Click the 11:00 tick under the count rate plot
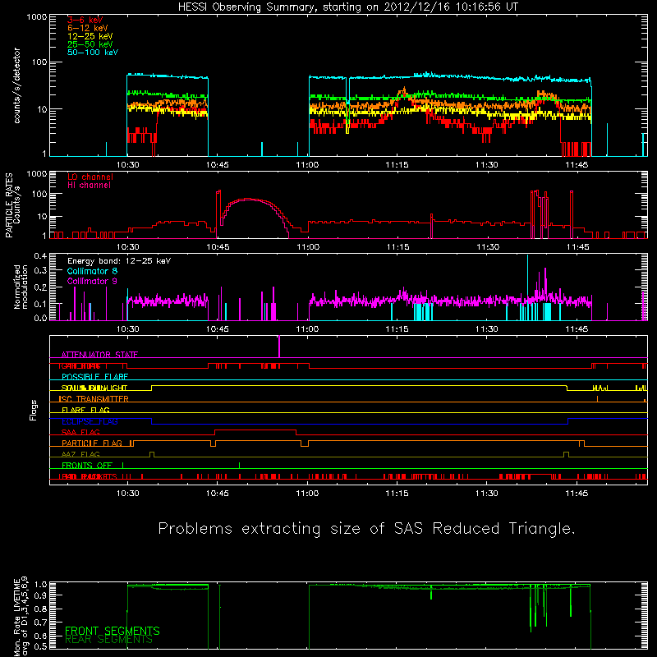 point(307,165)
